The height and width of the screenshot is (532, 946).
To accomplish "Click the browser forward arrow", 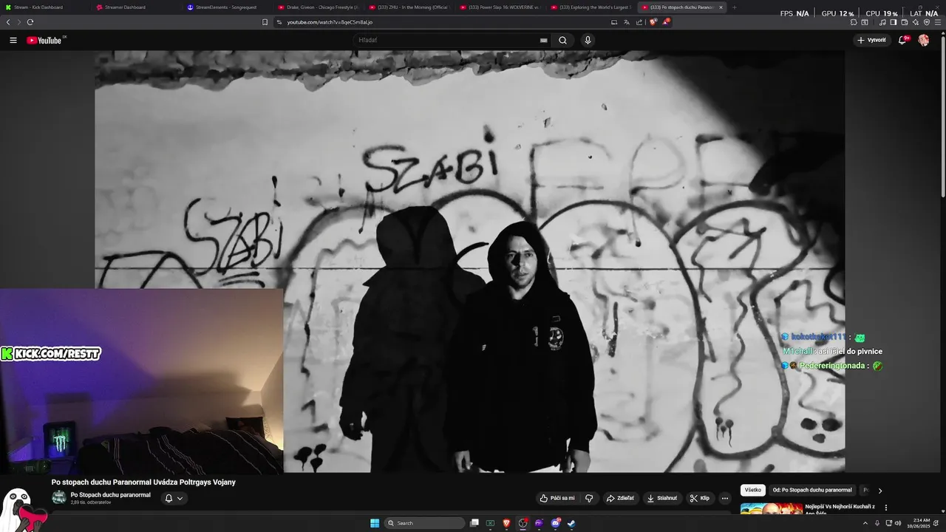I will point(19,22).
